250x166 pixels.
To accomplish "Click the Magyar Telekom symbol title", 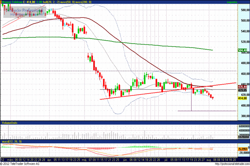I will (12, 2).
